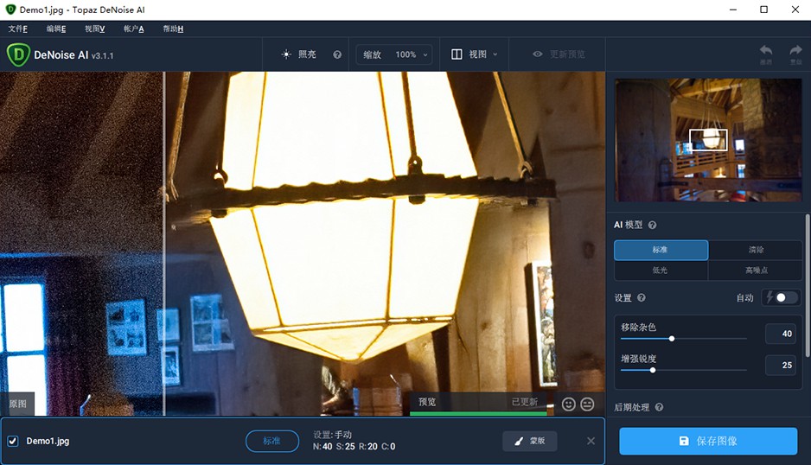Select the 标准 AI model

coord(661,250)
